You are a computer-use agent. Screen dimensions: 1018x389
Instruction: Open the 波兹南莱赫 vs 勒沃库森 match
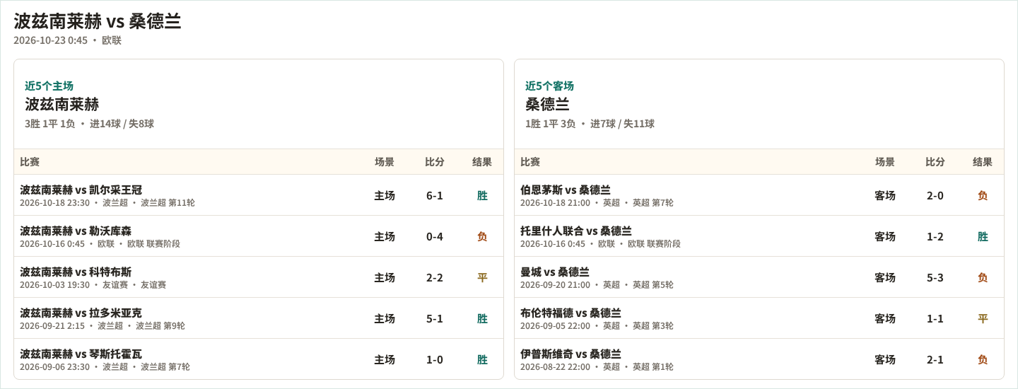[259, 236]
